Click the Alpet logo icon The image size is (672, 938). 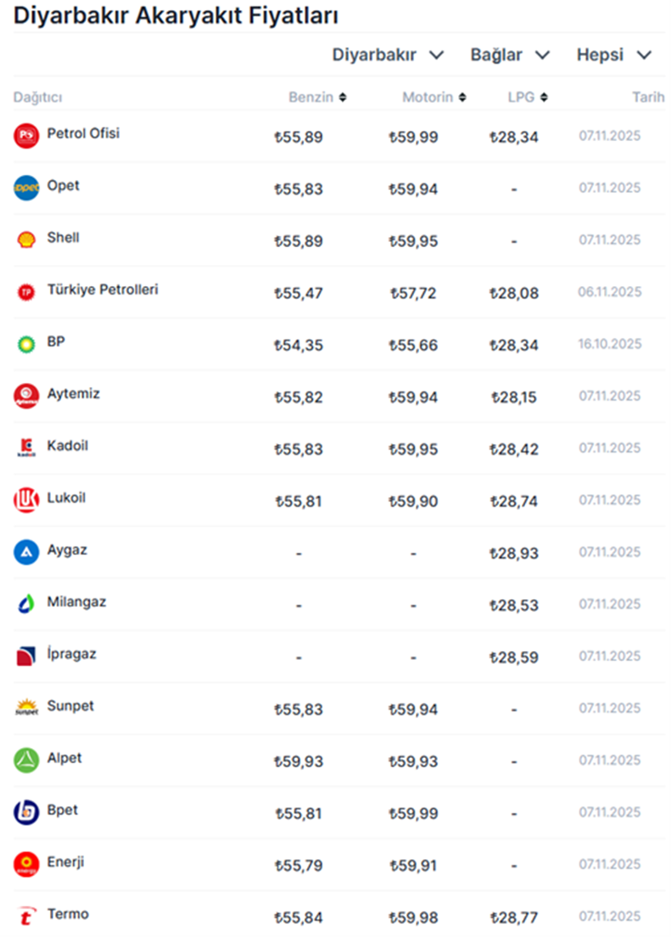point(26,760)
